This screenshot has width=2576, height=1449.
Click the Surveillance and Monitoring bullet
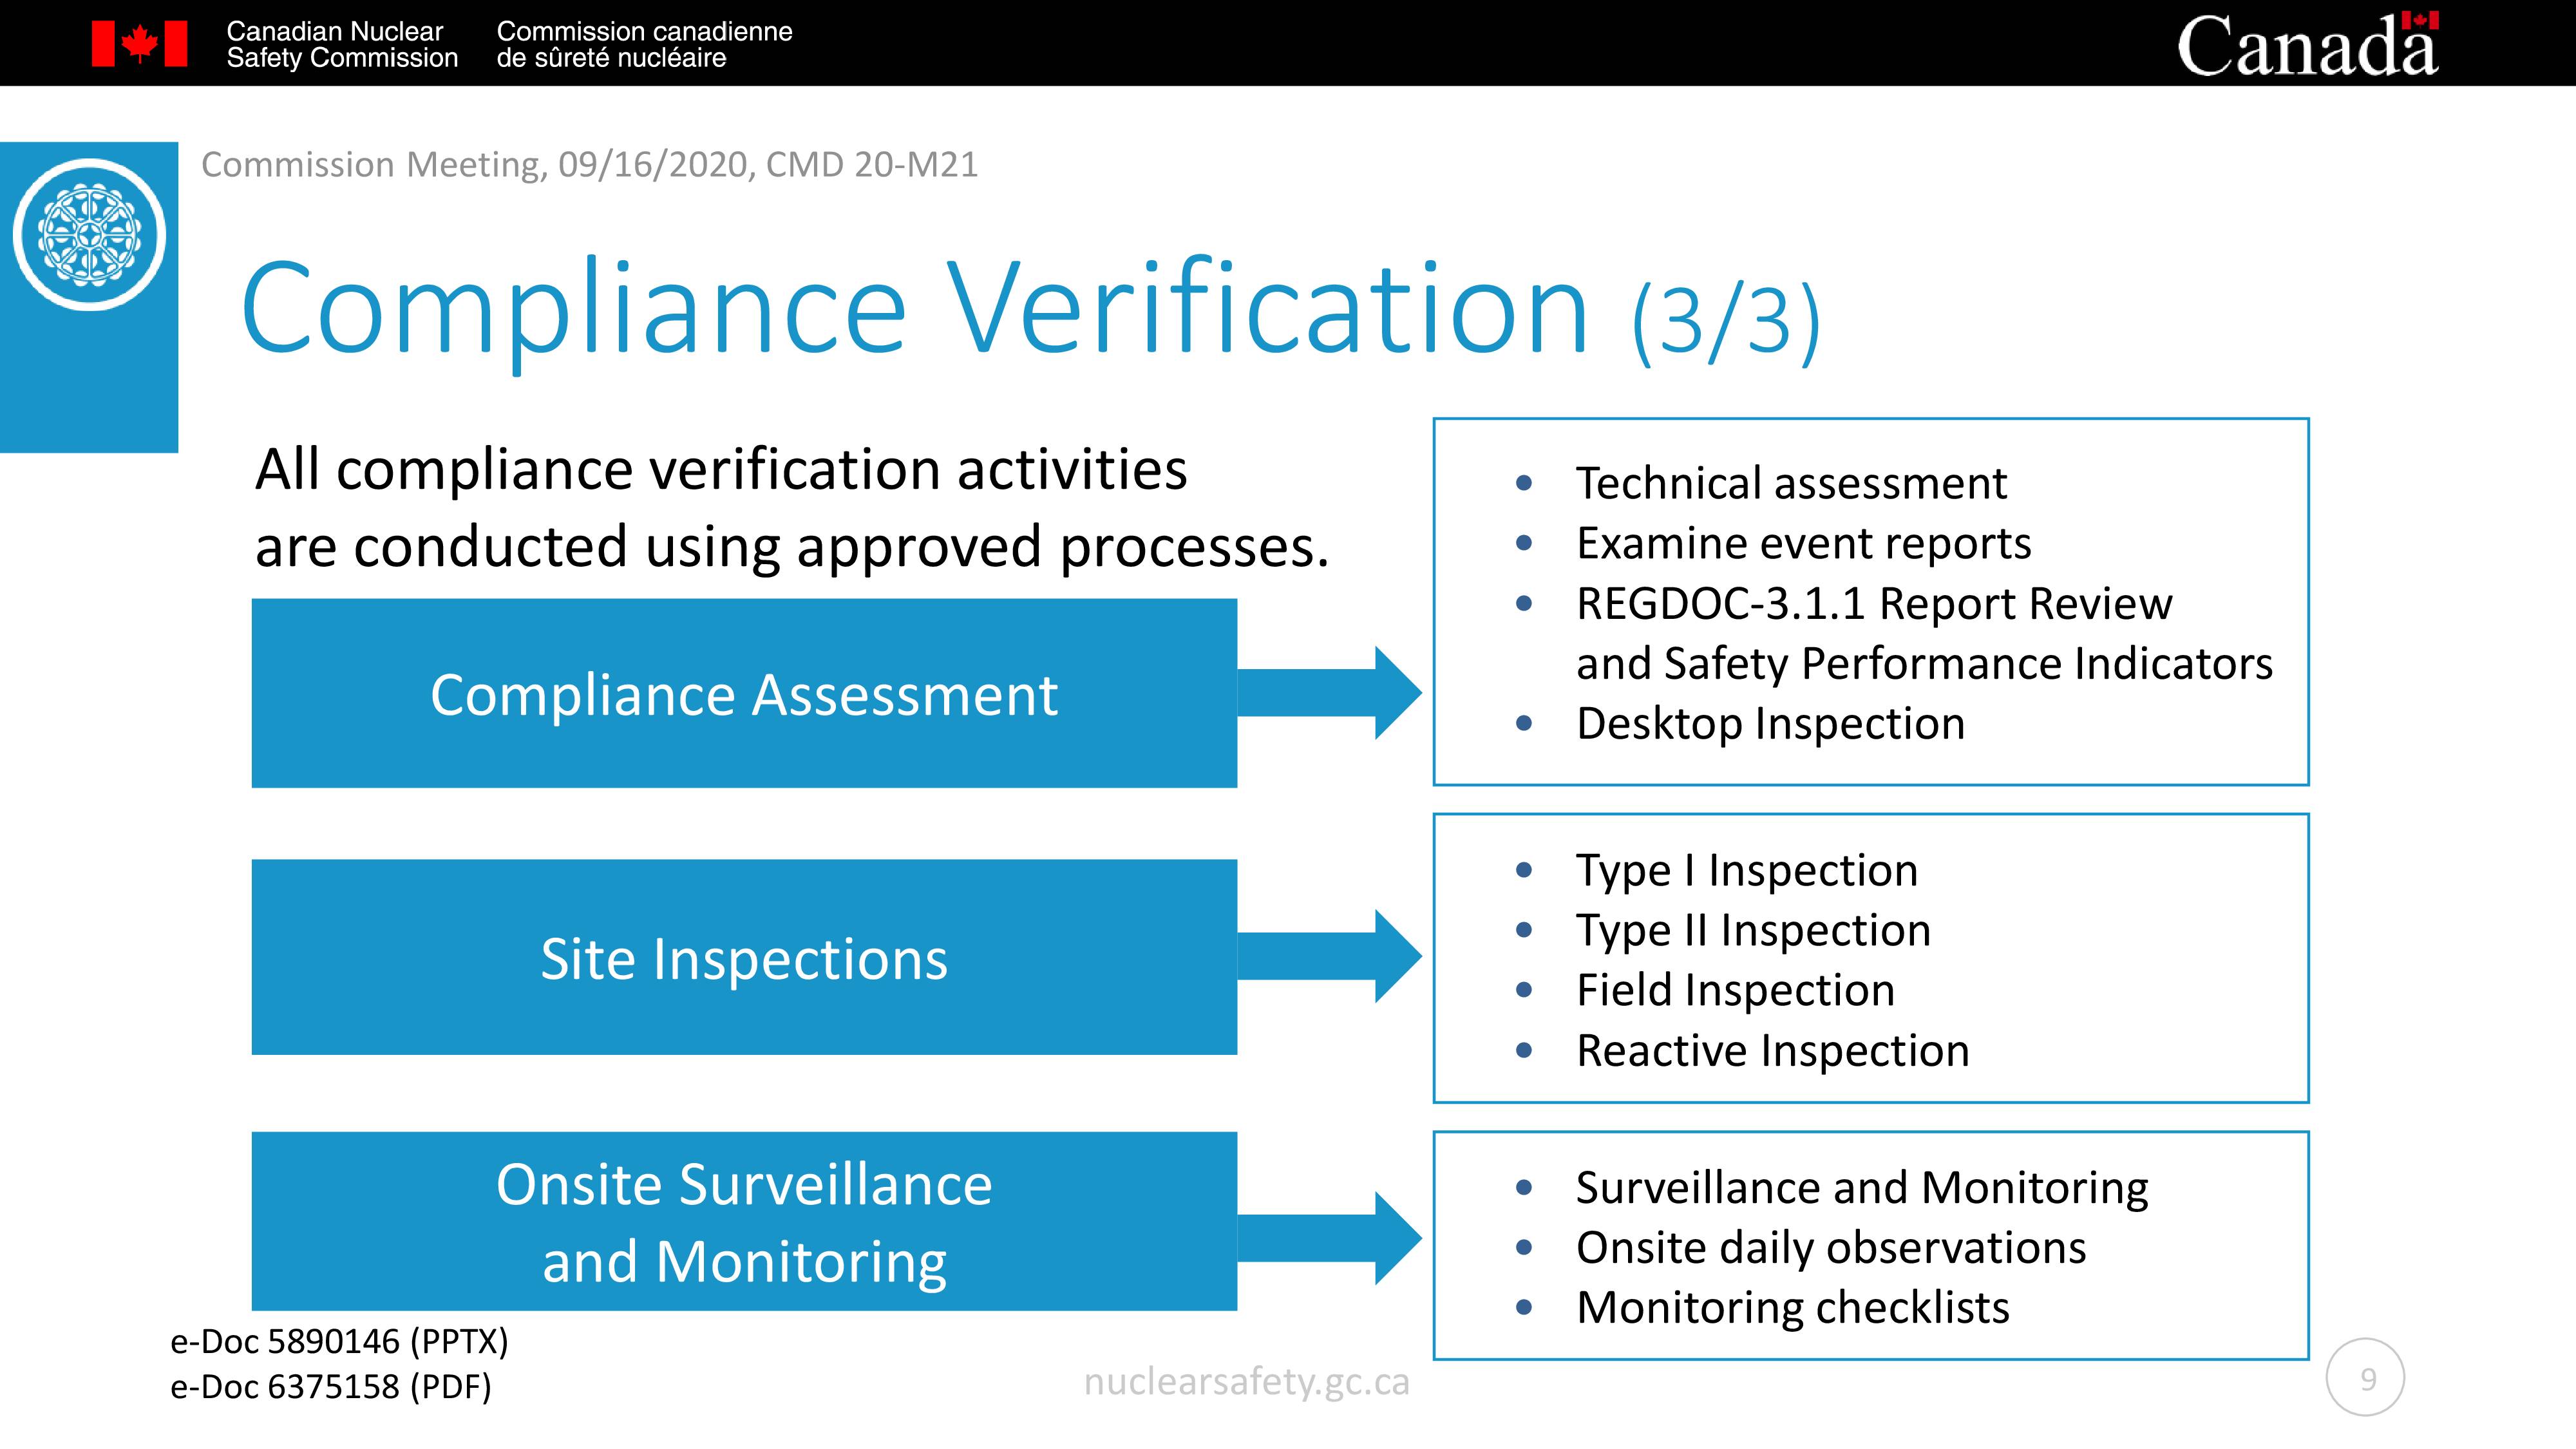pos(1862,1188)
